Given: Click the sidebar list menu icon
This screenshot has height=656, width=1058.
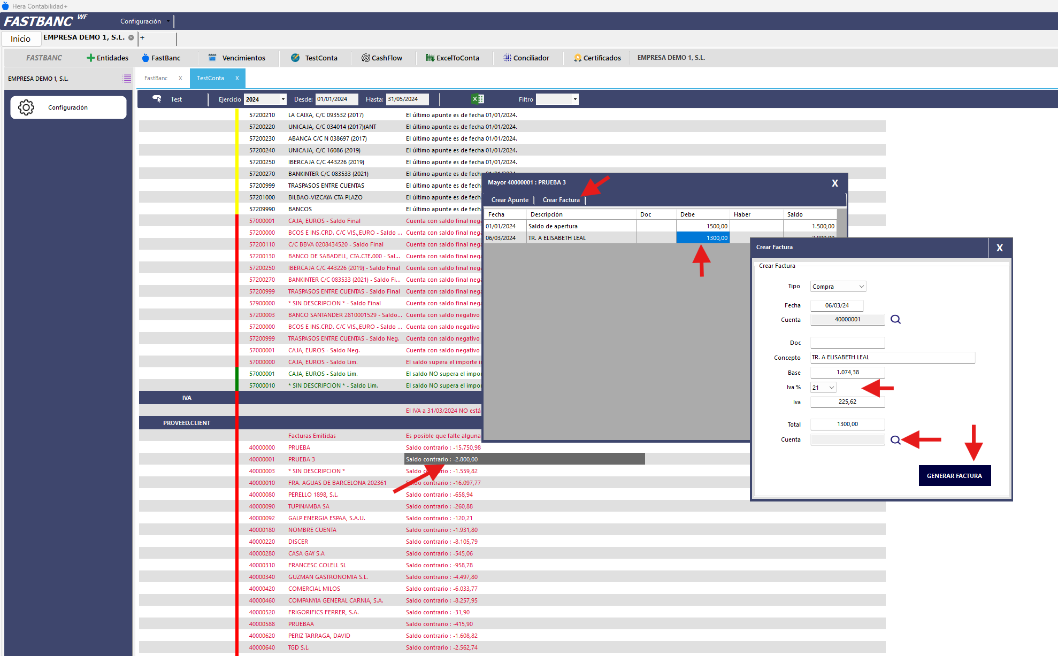Looking at the screenshot, I should point(127,79).
